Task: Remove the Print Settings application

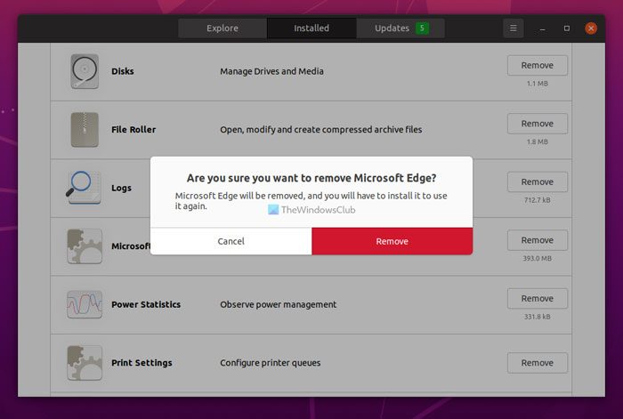Action: tap(537, 362)
